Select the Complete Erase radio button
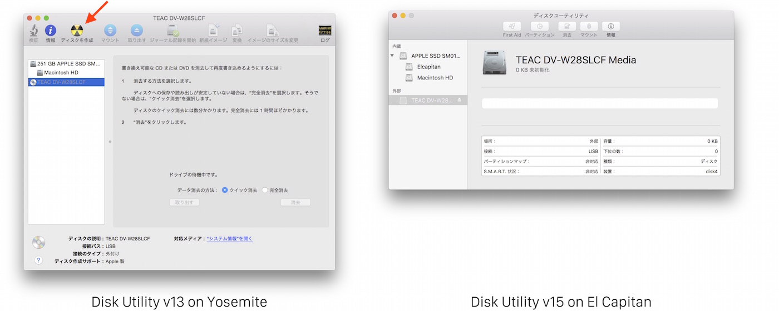Screen dimensions: 779x311 coord(265,190)
